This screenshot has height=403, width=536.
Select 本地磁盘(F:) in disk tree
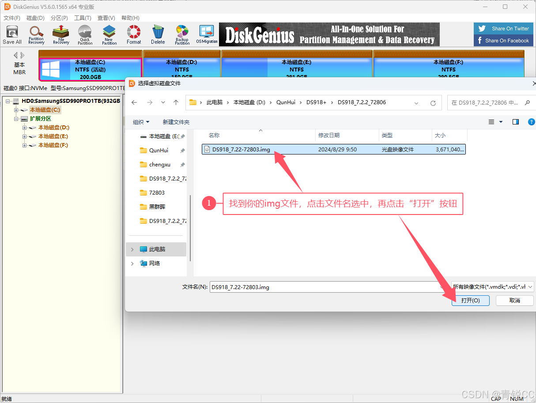[x=53, y=145]
